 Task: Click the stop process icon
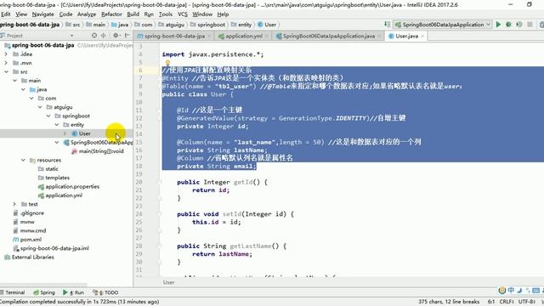pos(530,25)
